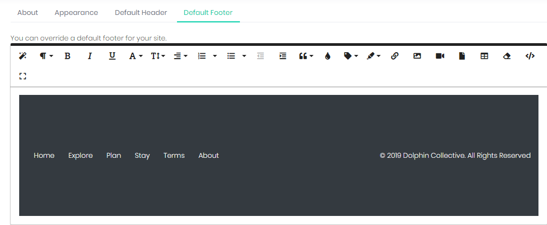Clear formatting with the eraser icon
Image resolution: width=547 pixels, height=225 pixels.
pos(507,56)
